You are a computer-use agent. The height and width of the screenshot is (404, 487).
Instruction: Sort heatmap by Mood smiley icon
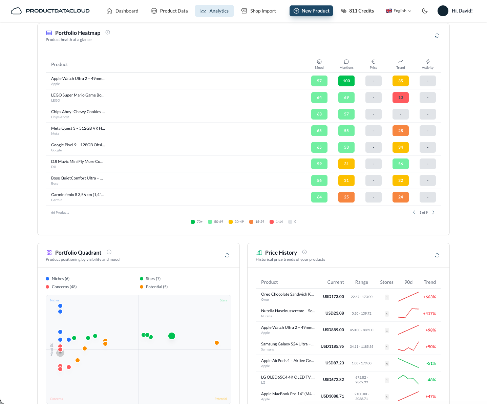click(x=319, y=62)
